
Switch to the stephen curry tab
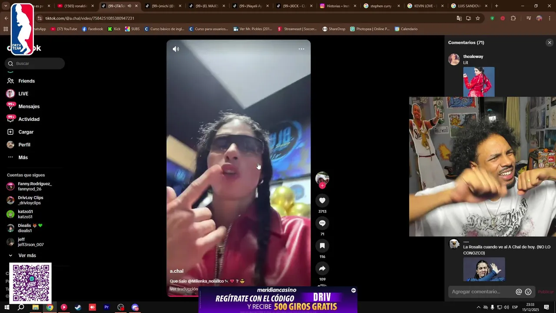click(x=381, y=6)
